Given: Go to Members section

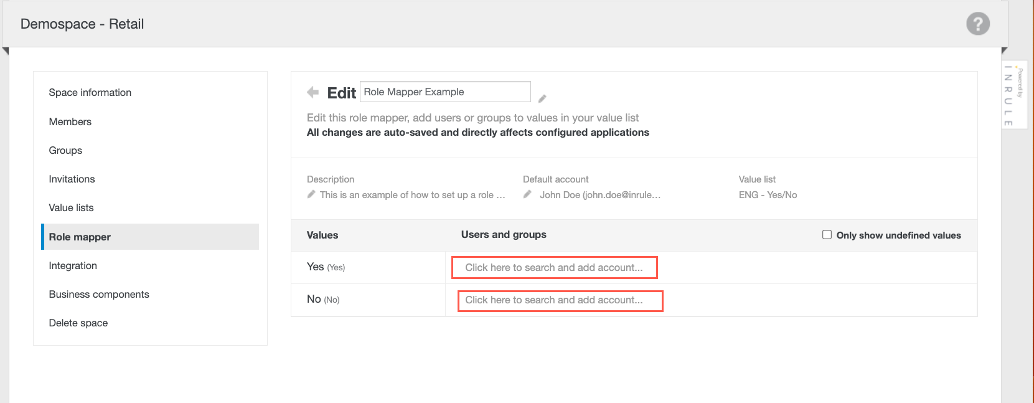Looking at the screenshot, I should (70, 121).
